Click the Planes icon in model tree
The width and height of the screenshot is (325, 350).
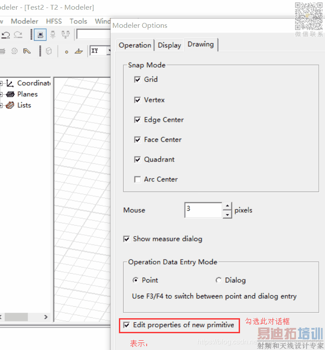click(x=10, y=94)
